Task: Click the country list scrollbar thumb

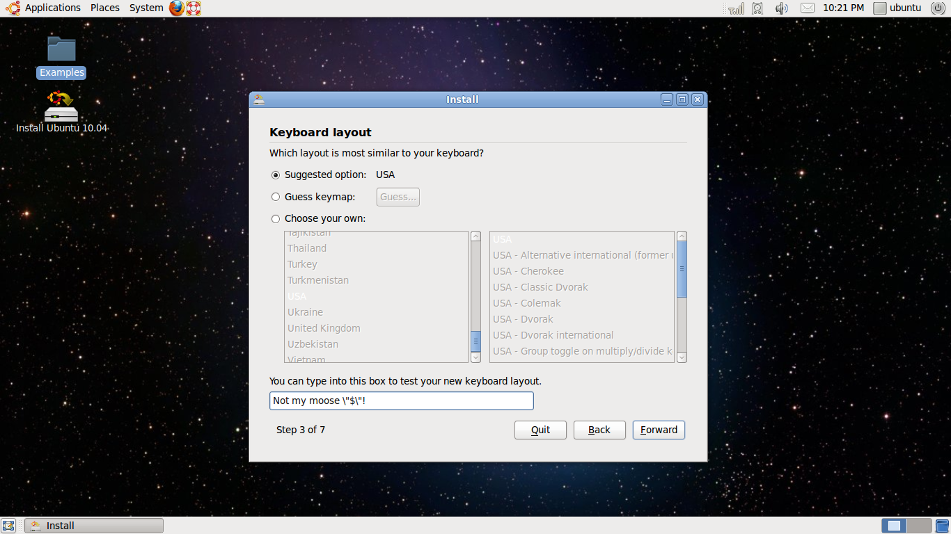Action: pyautogui.click(x=476, y=341)
